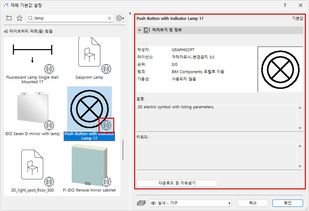Image resolution: width=309 pixels, height=211 pixels.
Task: Click globe icon on Push Button item
Action: [x=106, y=125]
